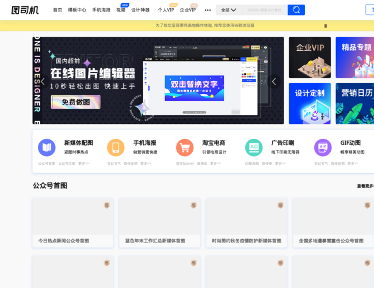Click 查看更多 link beside 公众号首图 heading
This screenshot has height=288, width=374.
point(365,186)
